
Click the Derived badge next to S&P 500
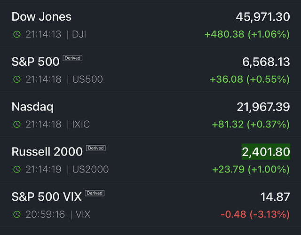(x=72, y=58)
